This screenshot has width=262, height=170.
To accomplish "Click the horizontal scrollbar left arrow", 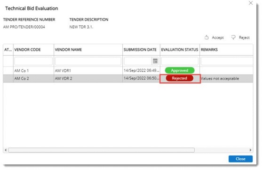I will tap(6, 150).
